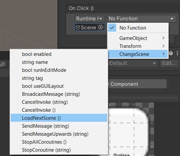Open the component help question-mark icon

coord(171,53)
